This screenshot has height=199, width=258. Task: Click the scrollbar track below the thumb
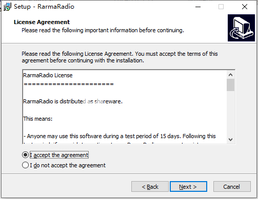click(230, 114)
